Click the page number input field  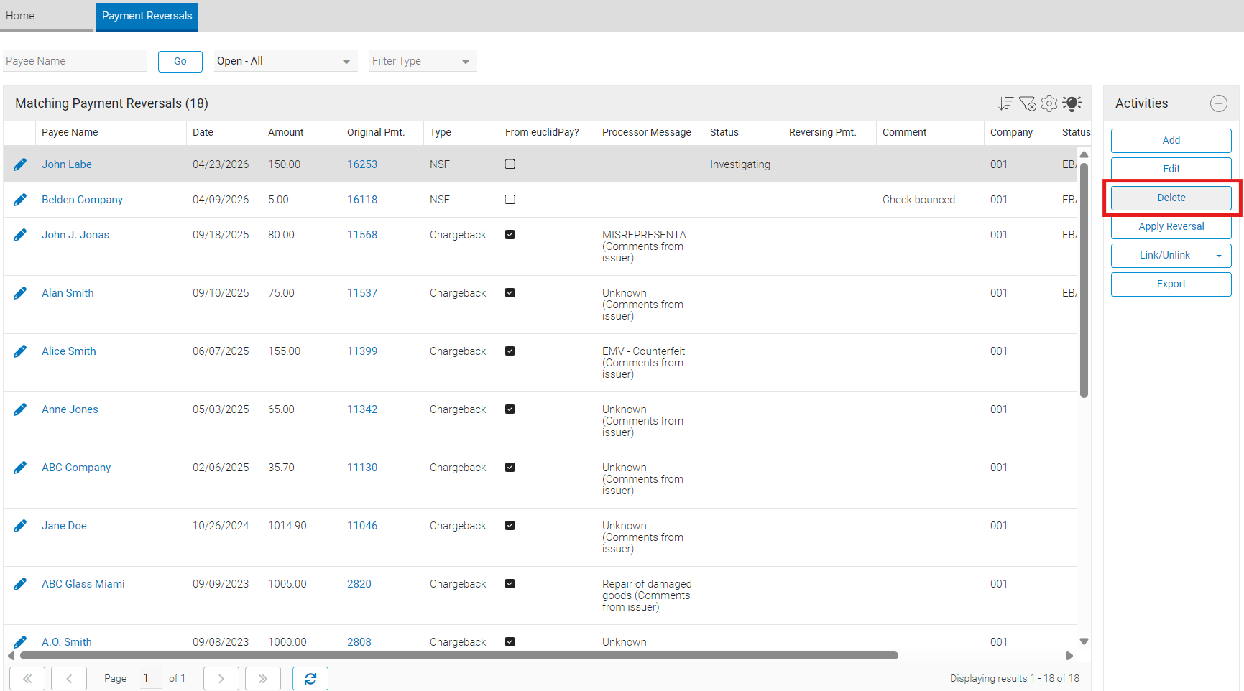click(151, 678)
